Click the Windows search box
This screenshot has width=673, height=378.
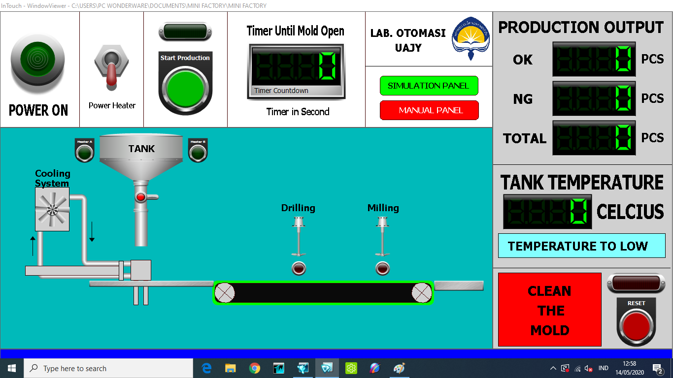coord(108,368)
